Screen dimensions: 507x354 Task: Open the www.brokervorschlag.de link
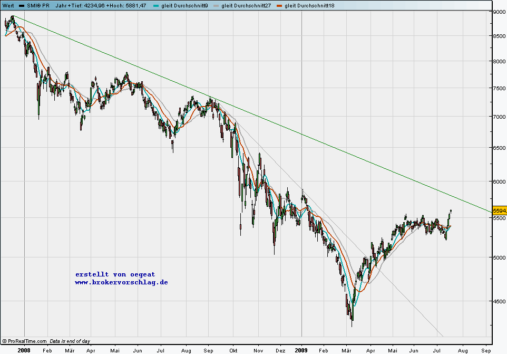pyautogui.click(x=121, y=282)
